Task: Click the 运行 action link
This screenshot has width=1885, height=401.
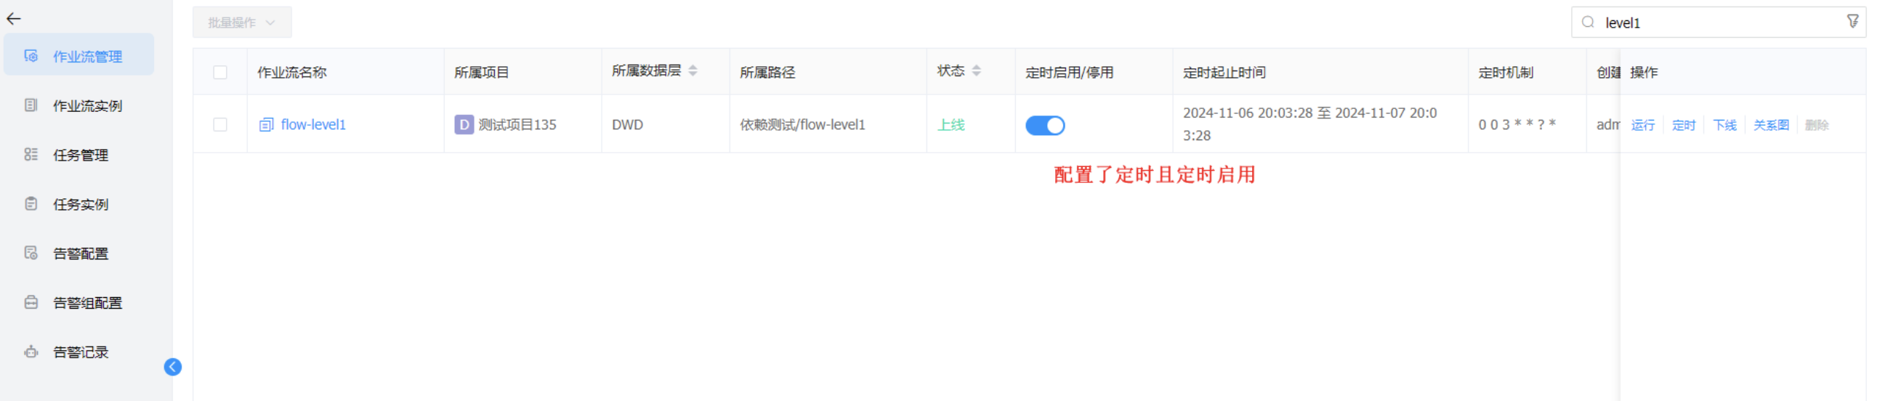Action: coord(1643,125)
